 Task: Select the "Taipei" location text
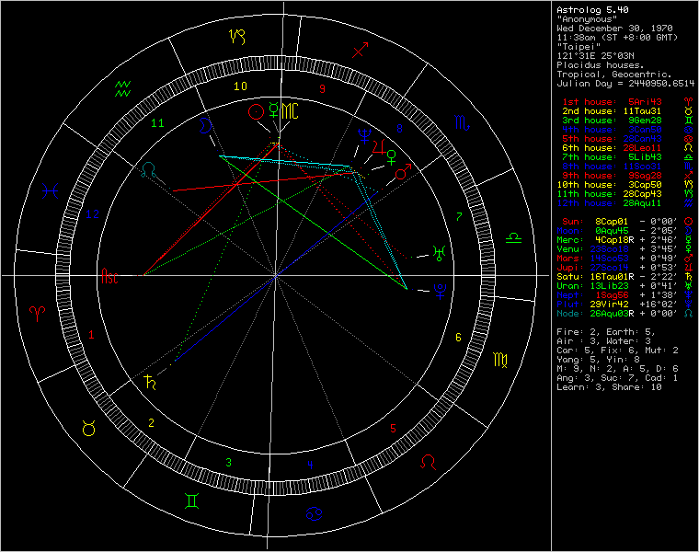579,47
